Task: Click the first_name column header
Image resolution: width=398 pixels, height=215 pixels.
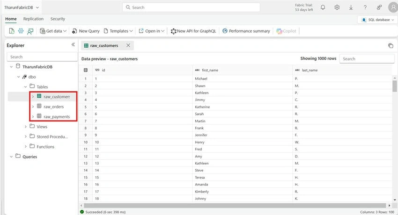Action: (x=243, y=70)
